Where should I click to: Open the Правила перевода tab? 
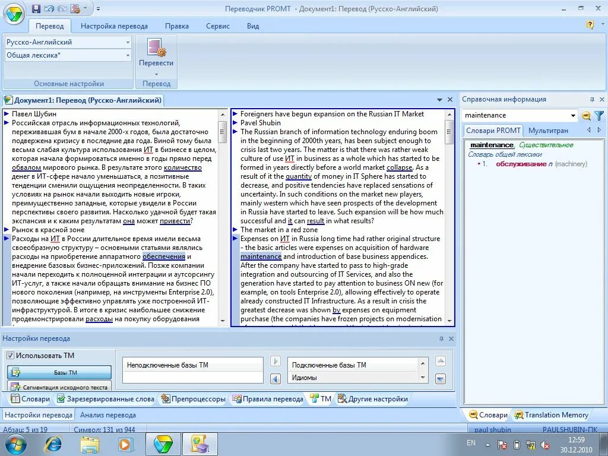pyautogui.click(x=268, y=398)
